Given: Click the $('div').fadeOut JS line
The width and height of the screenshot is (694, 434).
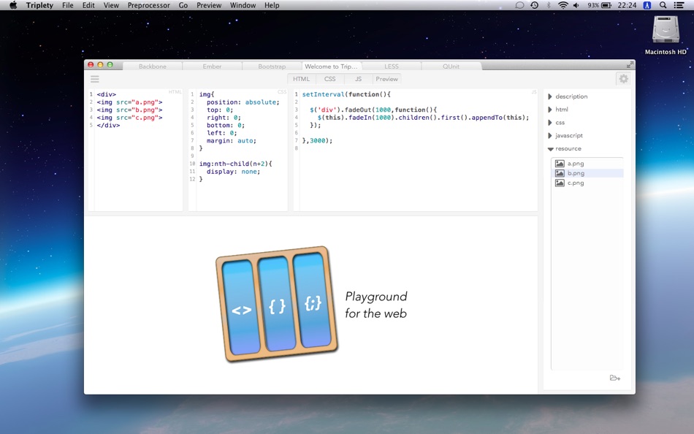Looking at the screenshot, I should [373, 110].
